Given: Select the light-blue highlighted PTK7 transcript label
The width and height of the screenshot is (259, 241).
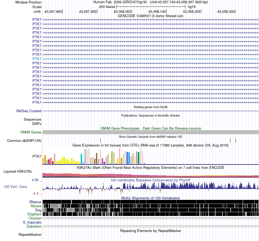Looking at the screenshot, I should [x=37, y=59].
